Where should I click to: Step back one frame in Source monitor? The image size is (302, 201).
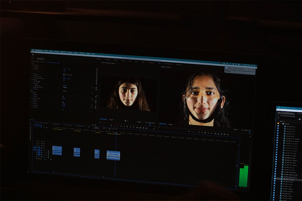click(124, 126)
